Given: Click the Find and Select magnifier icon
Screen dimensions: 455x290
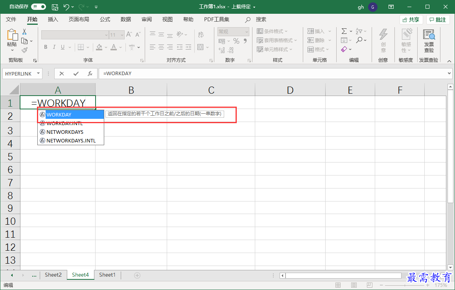Looking at the screenshot, I should (359, 40).
